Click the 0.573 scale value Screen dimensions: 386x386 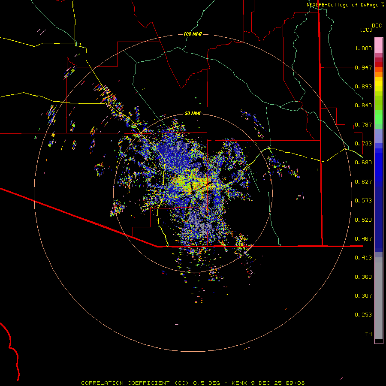363,201
